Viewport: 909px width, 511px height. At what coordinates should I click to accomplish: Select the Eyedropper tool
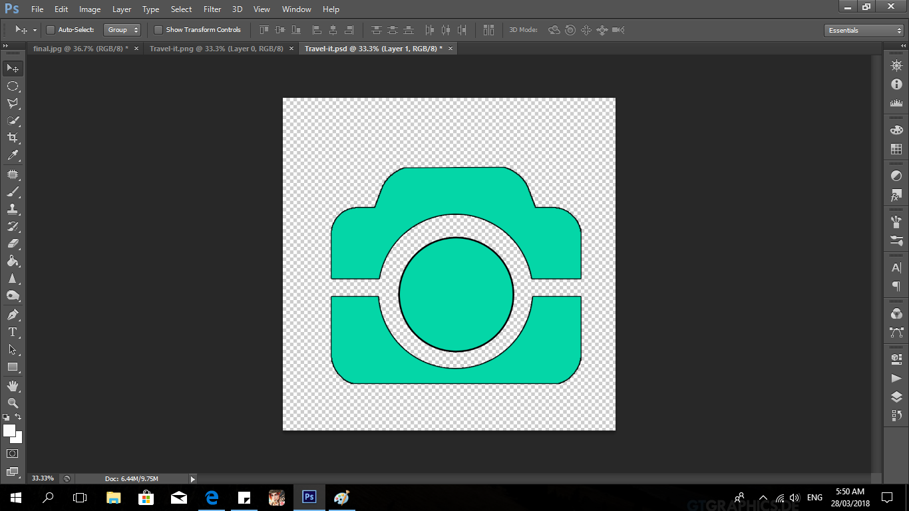tap(12, 156)
